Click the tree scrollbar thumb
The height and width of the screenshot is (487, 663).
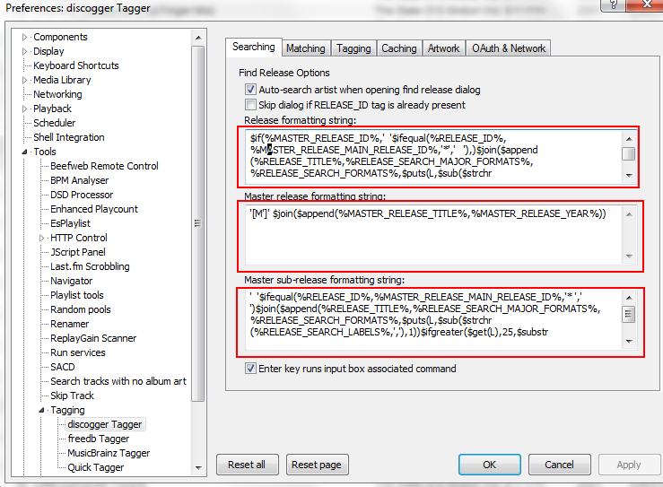(198, 223)
